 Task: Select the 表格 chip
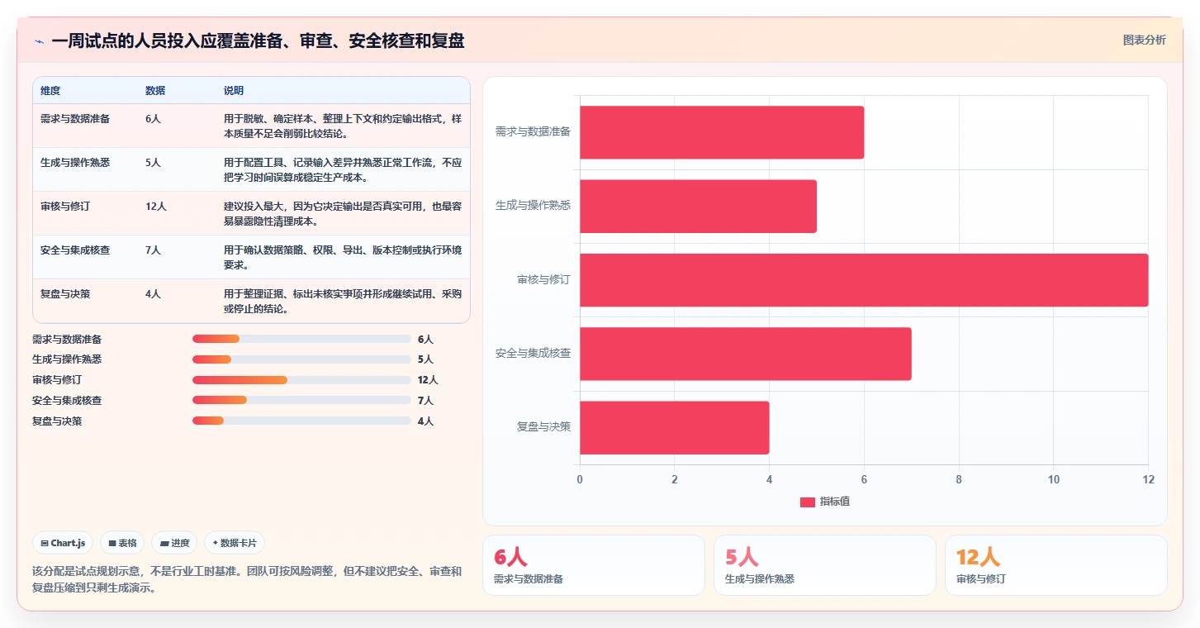(122, 543)
